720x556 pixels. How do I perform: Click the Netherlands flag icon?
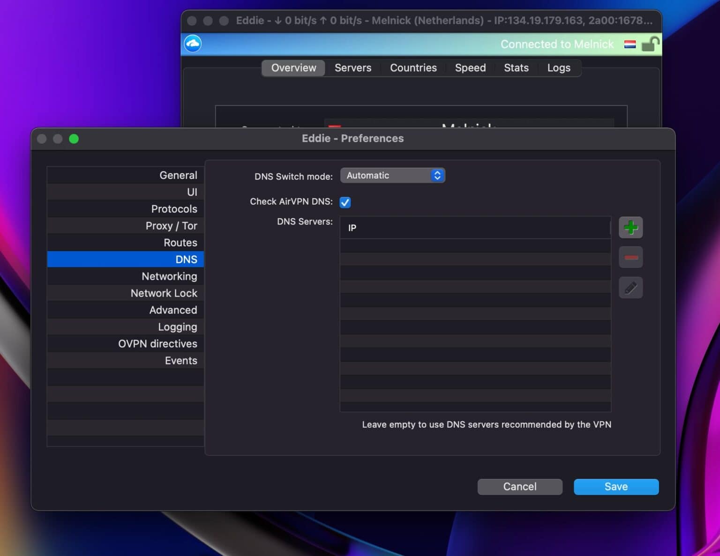tap(630, 44)
